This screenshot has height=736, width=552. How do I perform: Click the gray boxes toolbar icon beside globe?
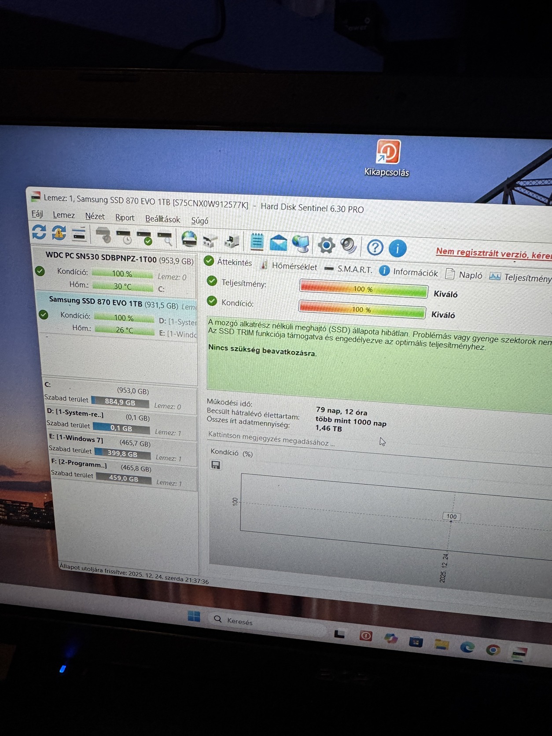tap(210, 241)
